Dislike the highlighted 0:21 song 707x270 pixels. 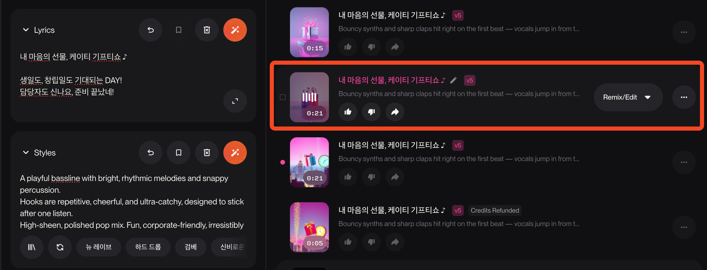pos(371,112)
